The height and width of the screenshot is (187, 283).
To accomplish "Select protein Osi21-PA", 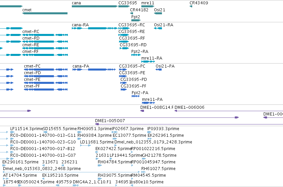I will pyautogui.click(x=159, y=70).
